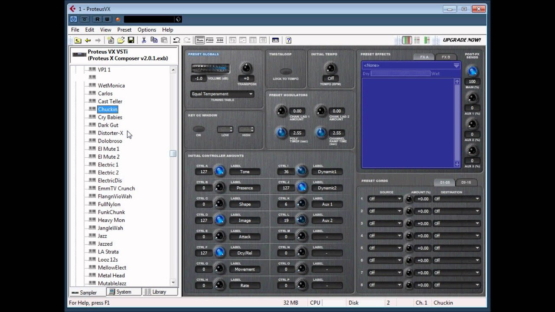
Task: Select the P000 display mode icon
Action: (x=210, y=40)
